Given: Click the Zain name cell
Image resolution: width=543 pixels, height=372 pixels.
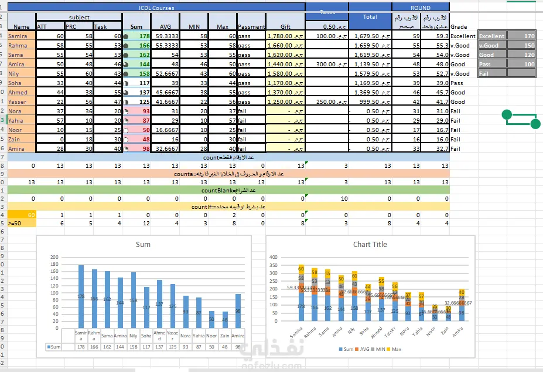Looking at the screenshot, I should (x=22, y=139).
